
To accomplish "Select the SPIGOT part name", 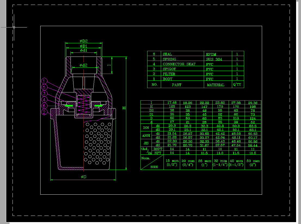I will [x=169, y=69].
